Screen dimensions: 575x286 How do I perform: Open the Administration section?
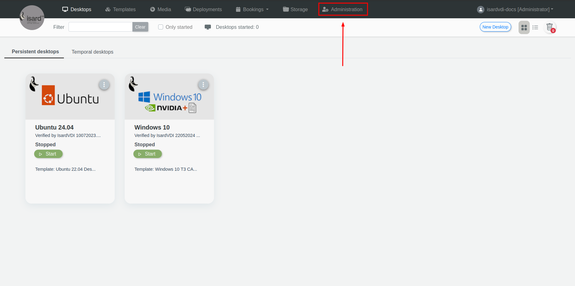[x=343, y=10]
